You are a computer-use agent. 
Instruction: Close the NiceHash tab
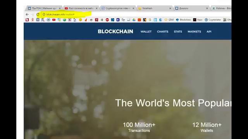170,8
